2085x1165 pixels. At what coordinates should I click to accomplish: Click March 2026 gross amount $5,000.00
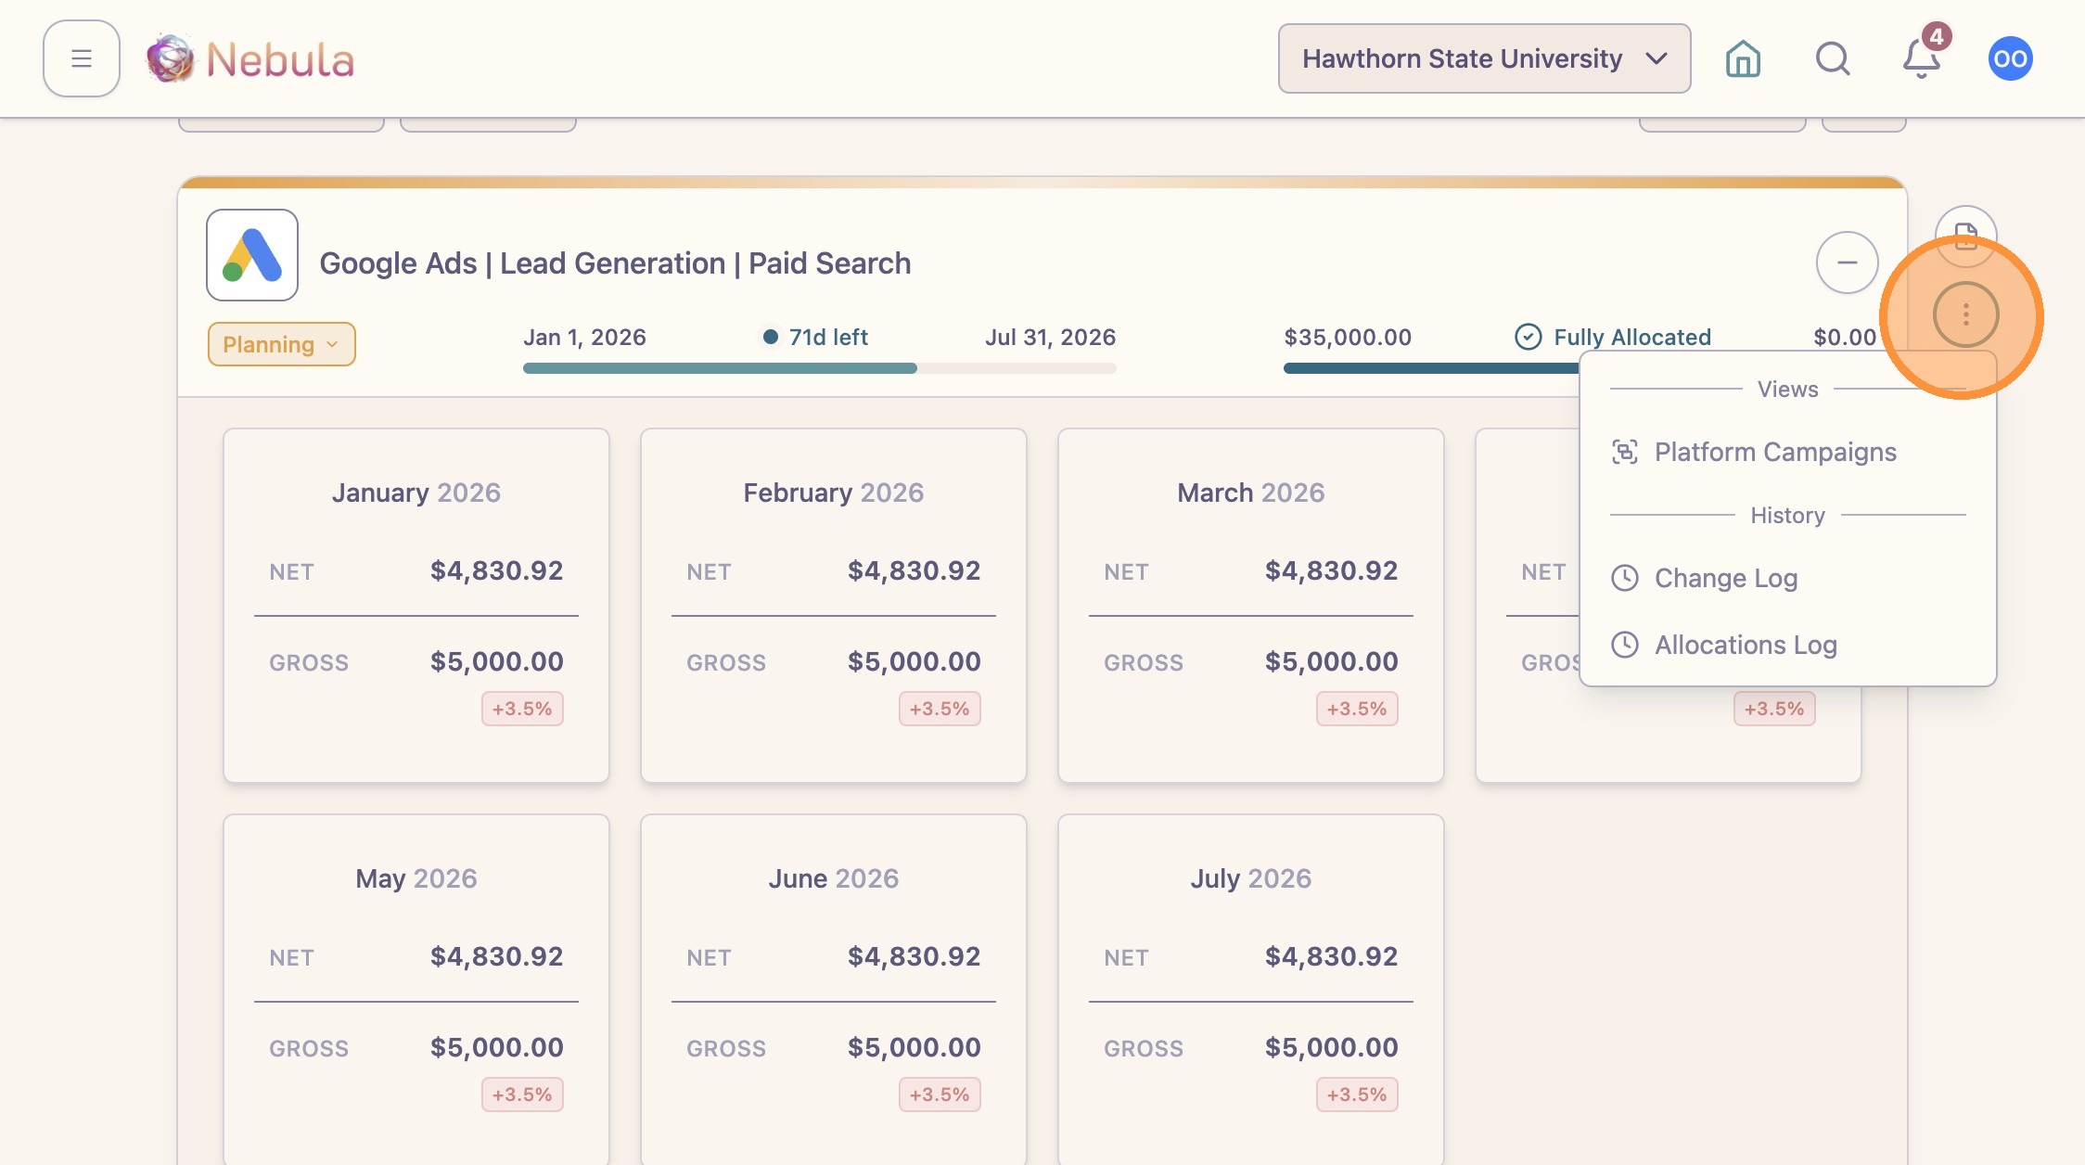(1332, 661)
